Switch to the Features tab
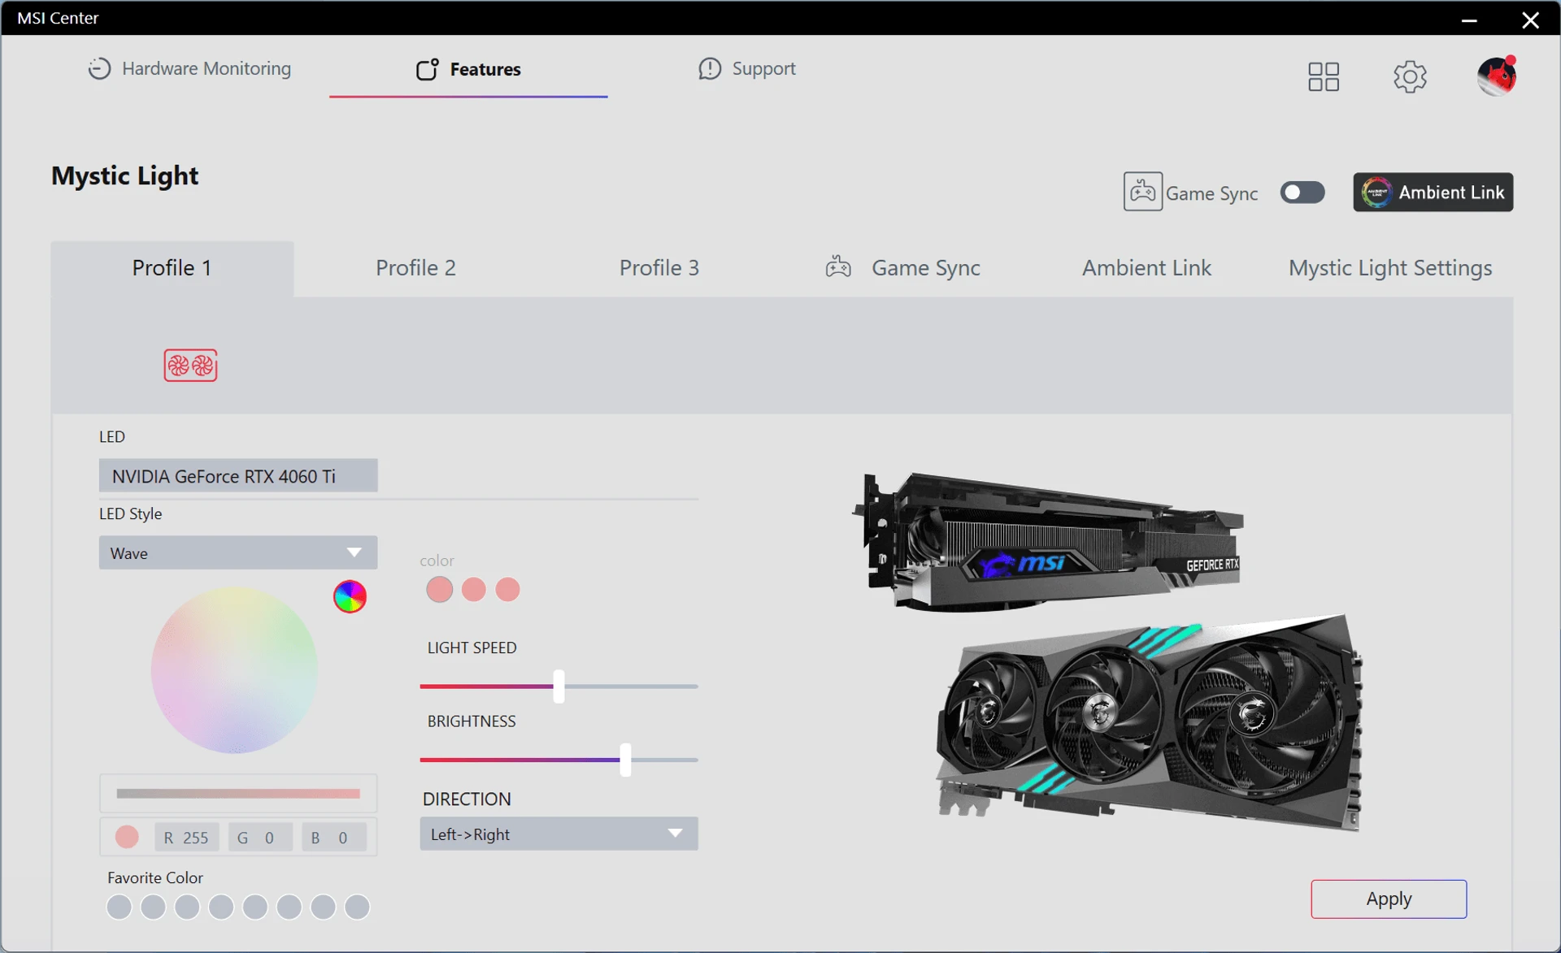 (468, 69)
